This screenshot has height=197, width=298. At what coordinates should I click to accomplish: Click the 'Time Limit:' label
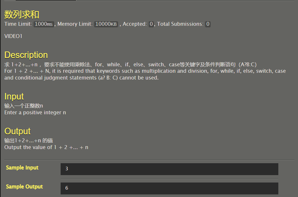pyautogui.click(x=18, y=24)
